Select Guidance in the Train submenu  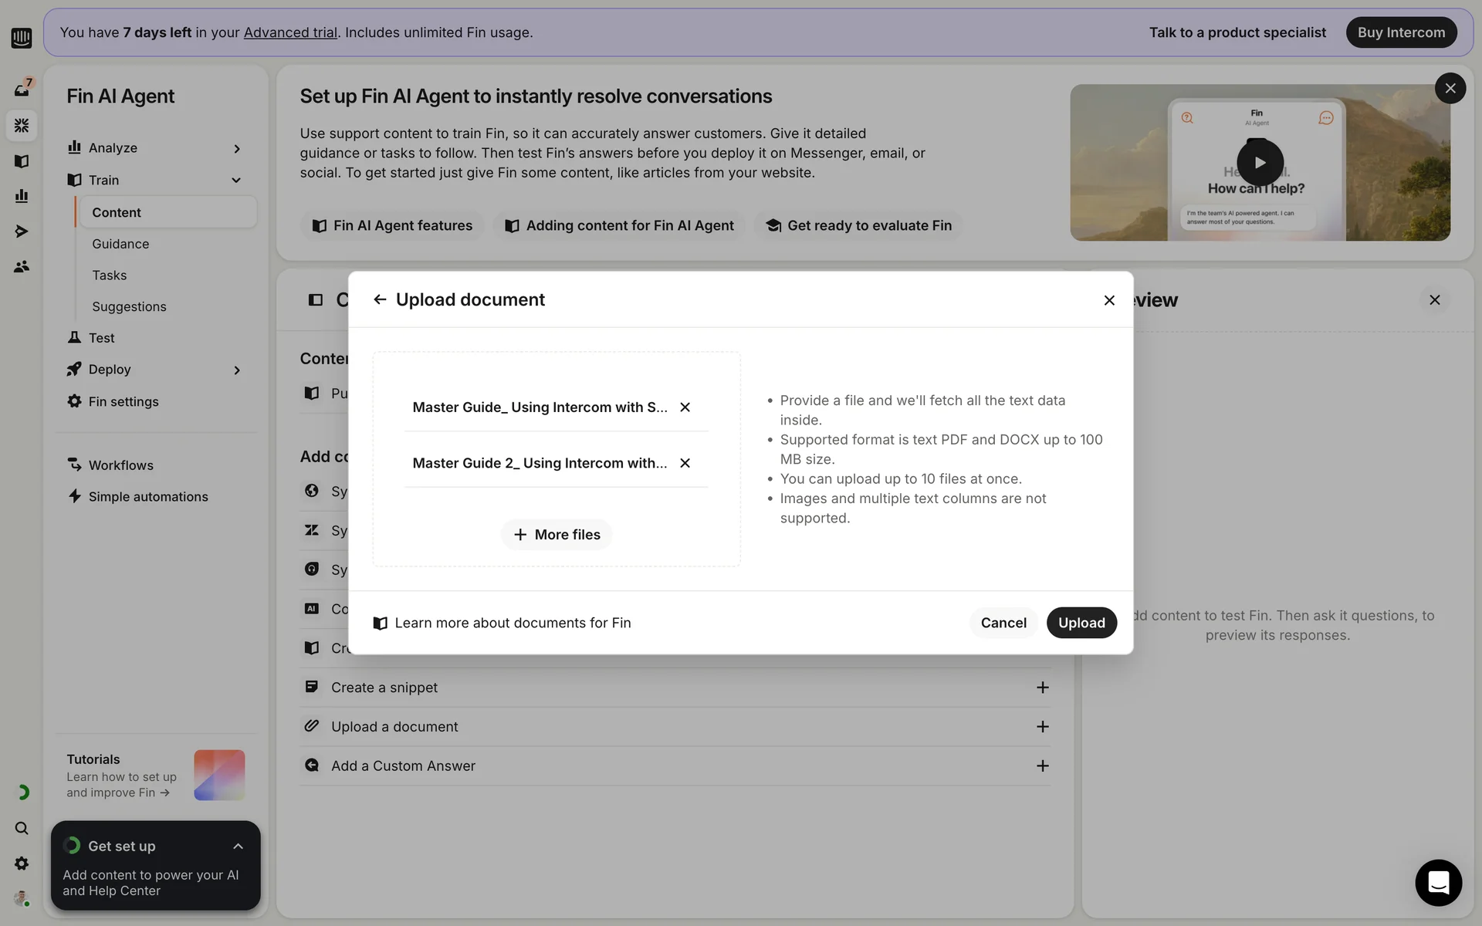pyautogui.click(x=120, y=244)
